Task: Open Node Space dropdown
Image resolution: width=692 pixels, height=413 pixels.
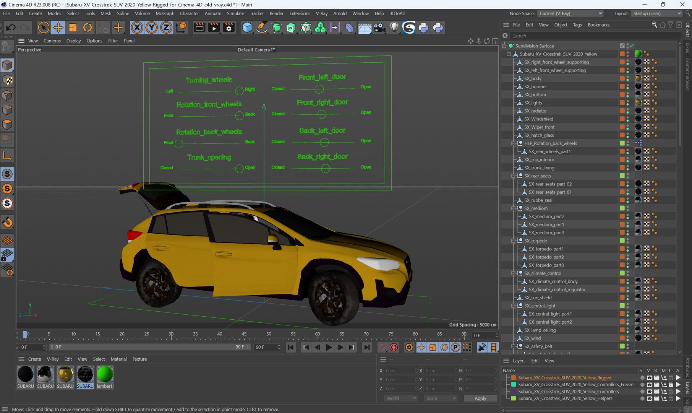Action: click(x=570, y=13)
